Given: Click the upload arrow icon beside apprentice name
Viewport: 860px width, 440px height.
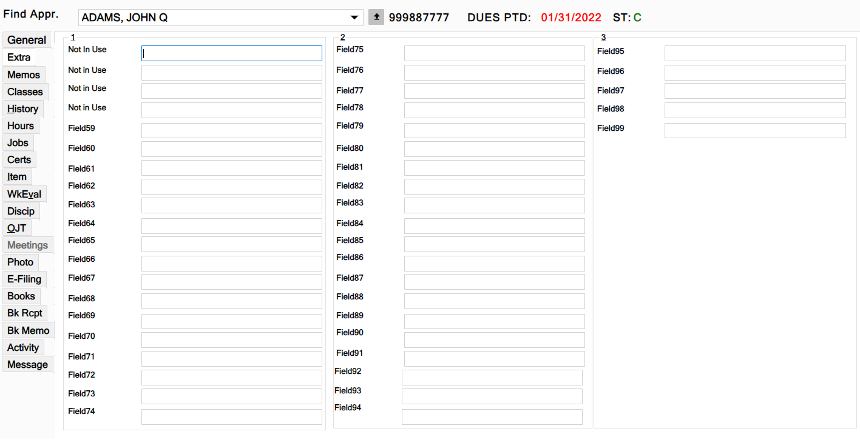Looking at the screenshot, I should [376, 18].
